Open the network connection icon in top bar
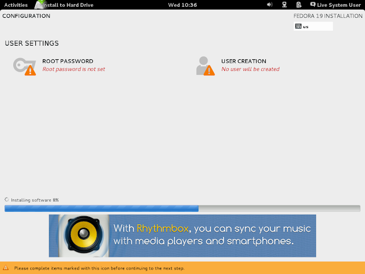 284,5
